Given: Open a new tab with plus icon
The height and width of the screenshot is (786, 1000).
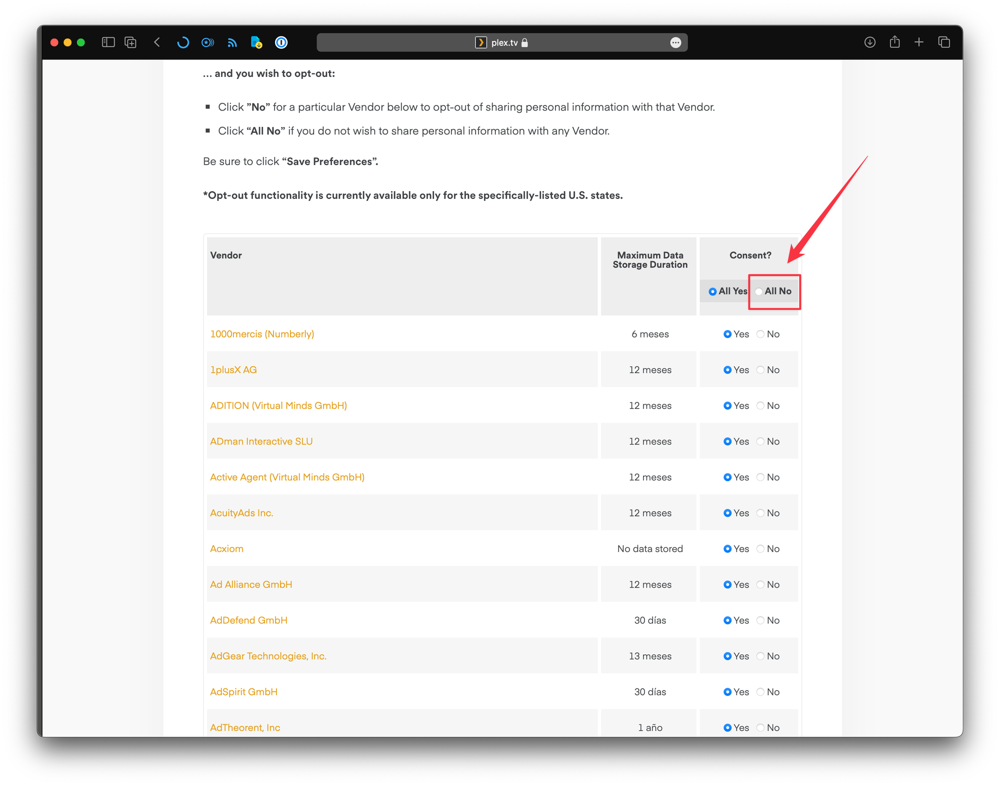Looking at the screenshot, I should point(919,42).
